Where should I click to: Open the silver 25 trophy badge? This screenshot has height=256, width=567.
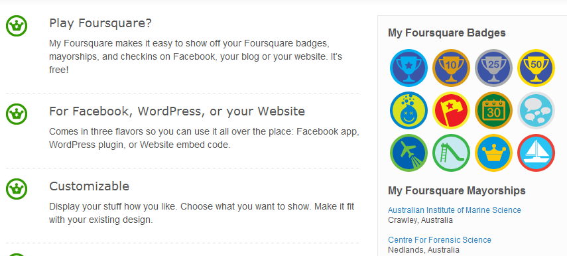493,68
